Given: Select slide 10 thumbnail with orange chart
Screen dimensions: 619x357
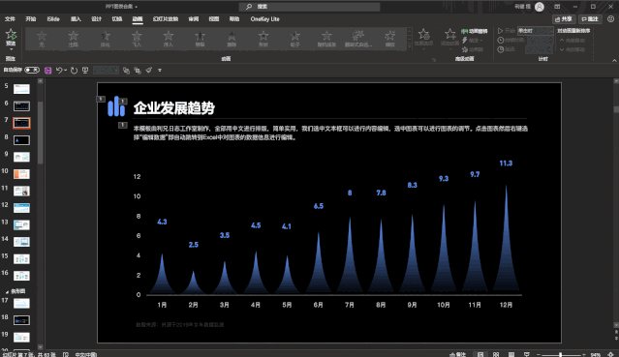Looking at the screenshot, I should click(x=21, y=174).
